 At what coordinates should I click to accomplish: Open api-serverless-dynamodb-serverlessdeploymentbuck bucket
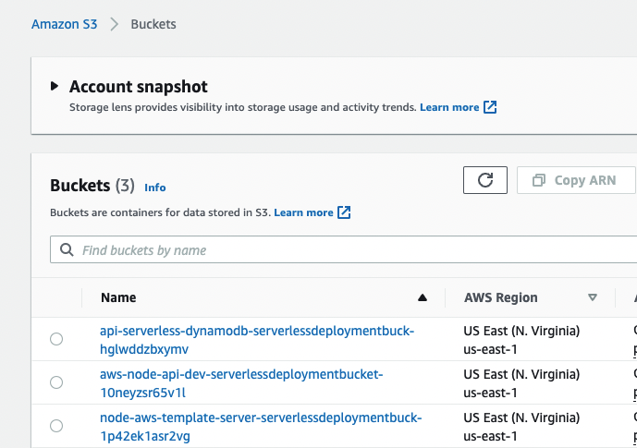point(257,340)
